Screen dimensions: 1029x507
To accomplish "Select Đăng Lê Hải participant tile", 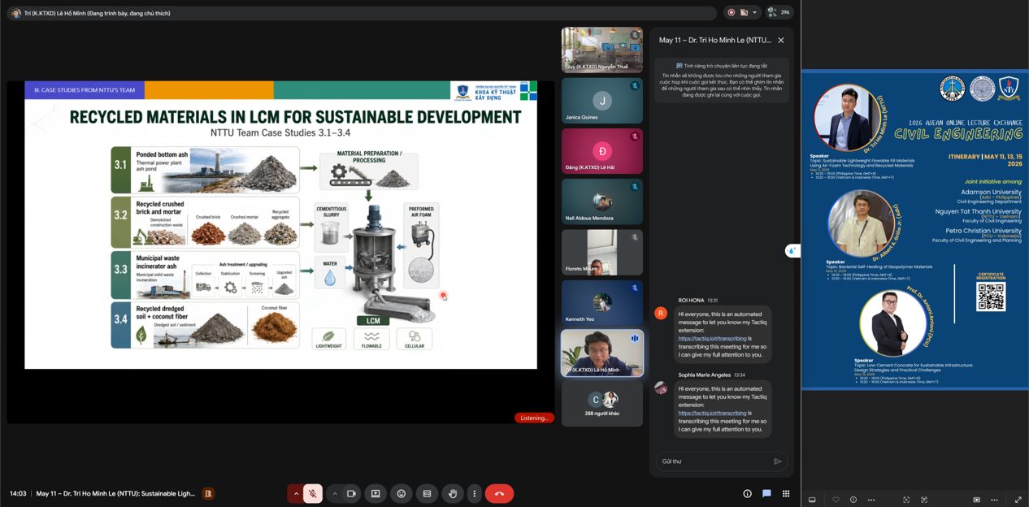I will click(x=601, y=151).
